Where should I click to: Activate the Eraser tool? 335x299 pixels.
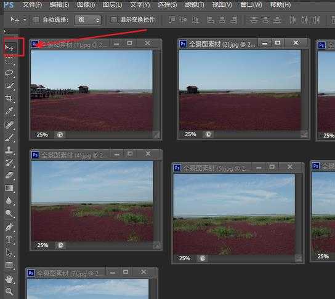[x=9, y=175]
